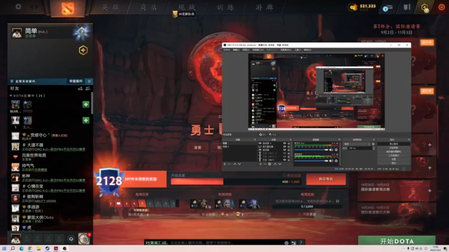Click the 开始录制 button in OBS controls

click(393, 148)
